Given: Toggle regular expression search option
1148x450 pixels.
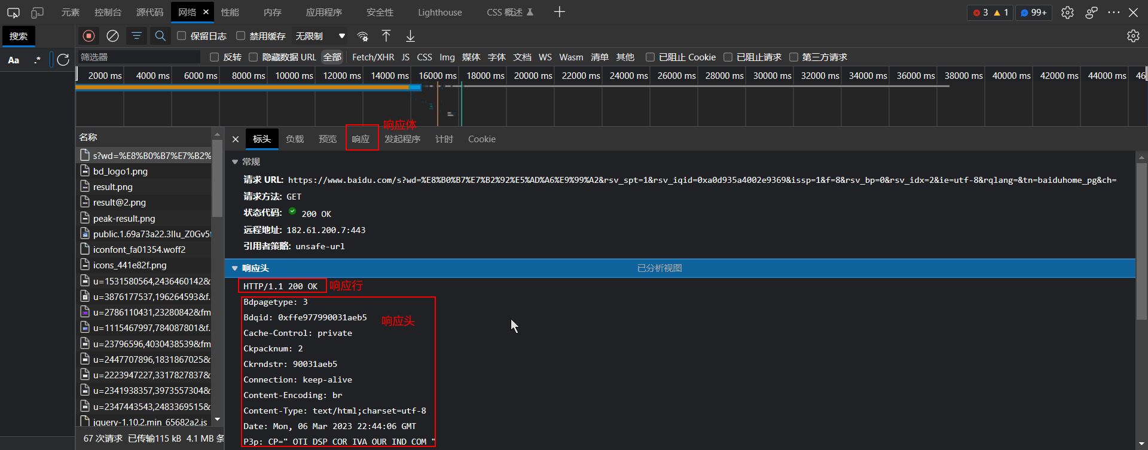Looking at the screenshot, I should pos(37,60).
